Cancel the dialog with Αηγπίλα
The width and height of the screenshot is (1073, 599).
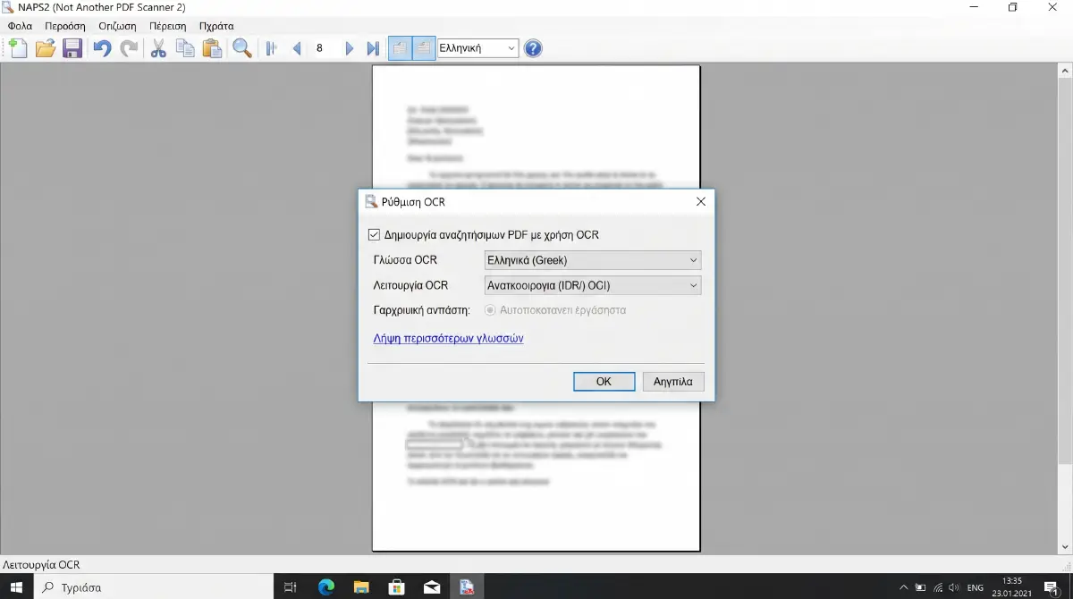tap(673, 382)
